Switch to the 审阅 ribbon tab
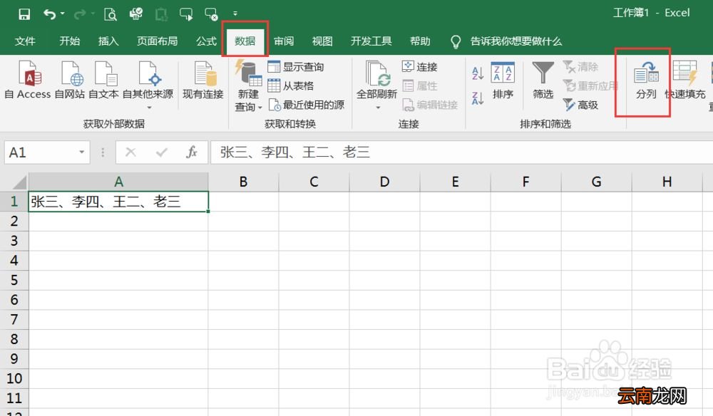713x416 pixels. pos(284,41)
